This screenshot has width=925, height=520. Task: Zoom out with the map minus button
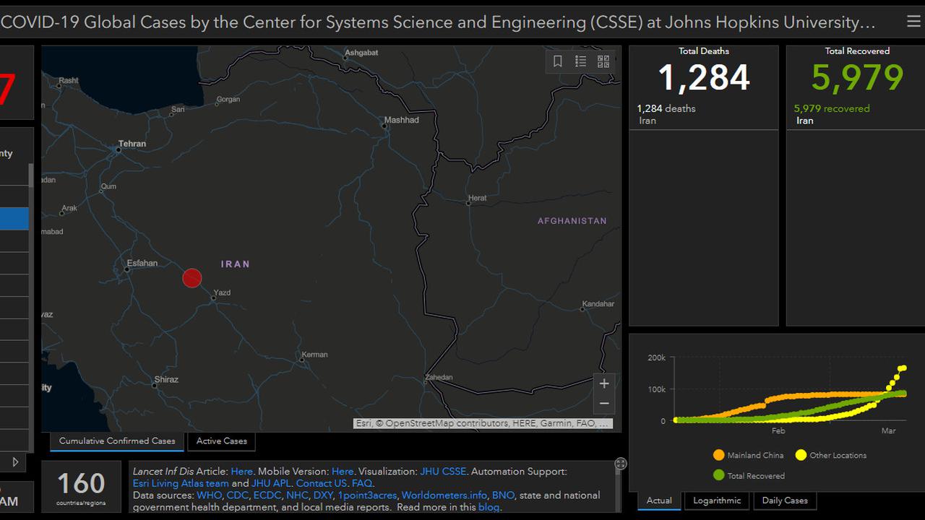[604, 404]
